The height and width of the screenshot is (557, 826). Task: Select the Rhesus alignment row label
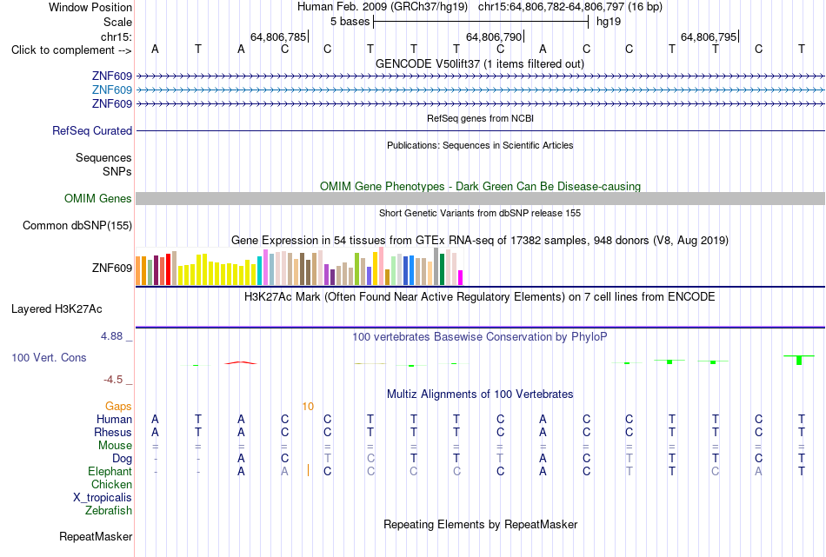coord(113,432)
